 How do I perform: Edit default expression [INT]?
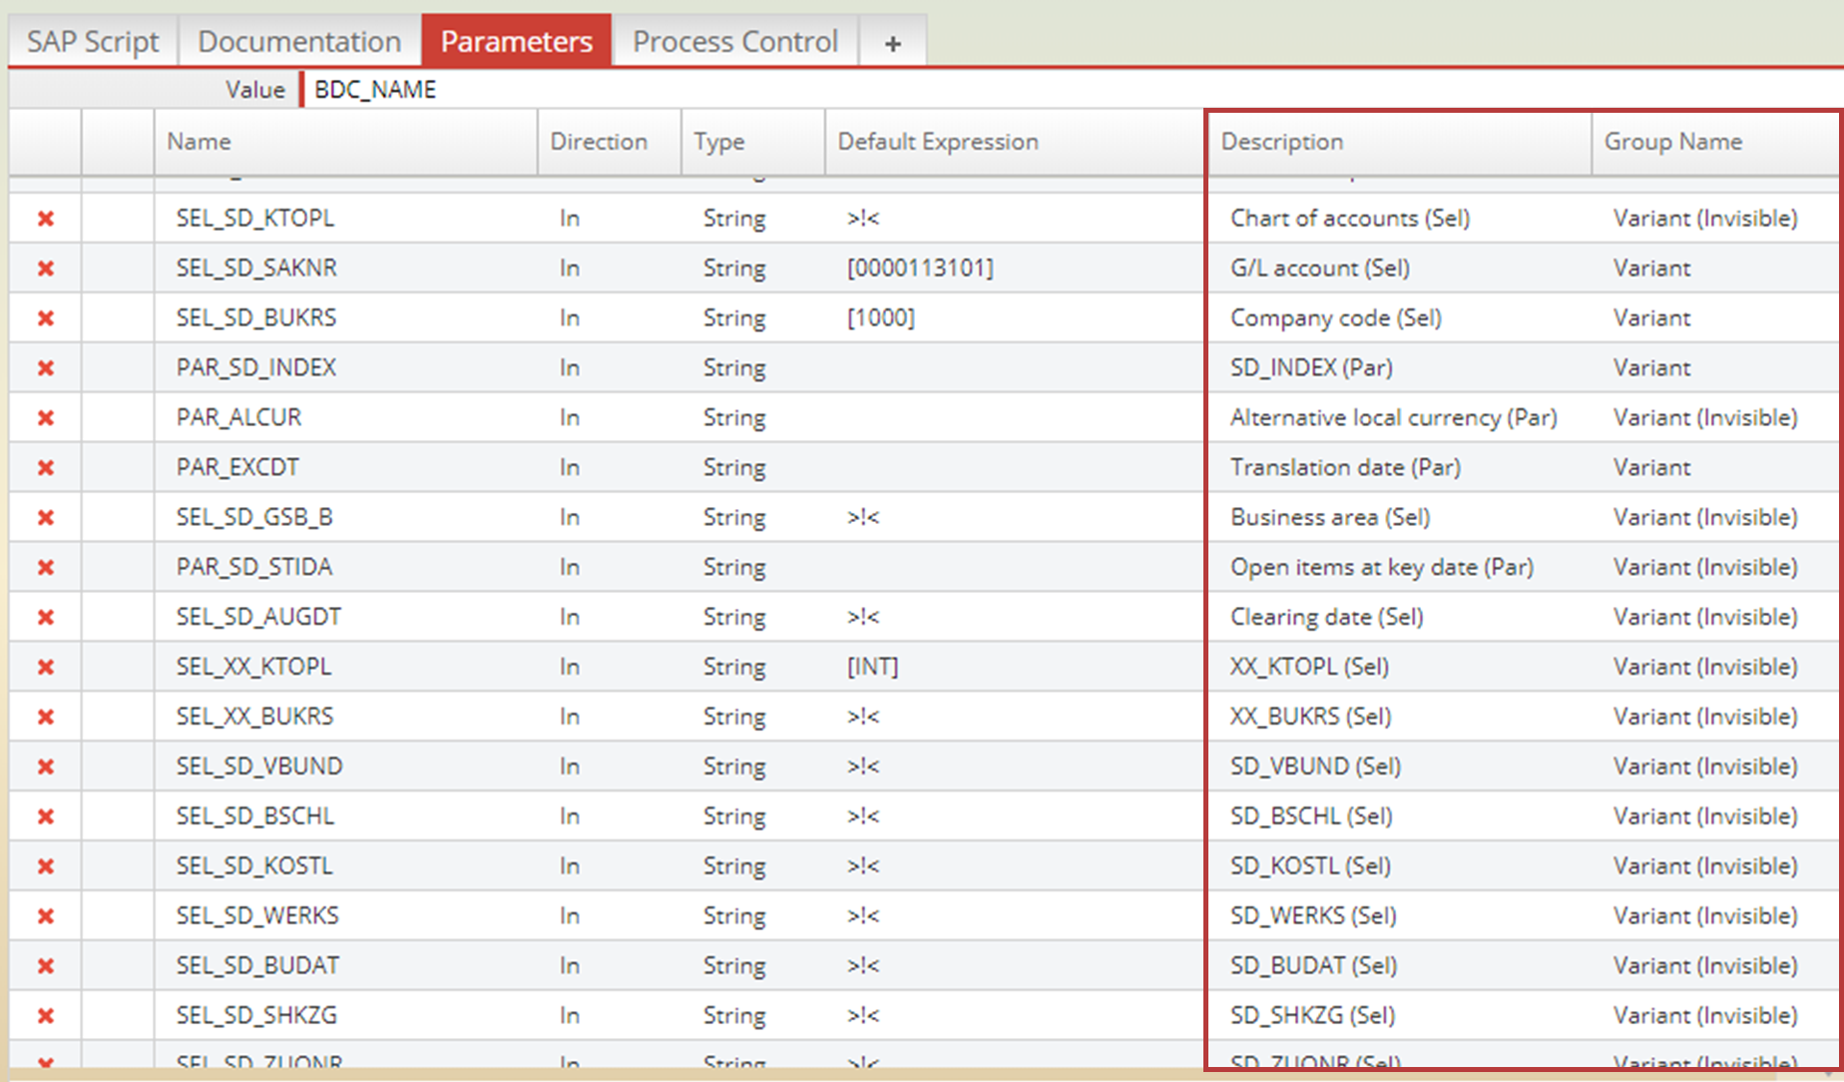pos(873,668)
